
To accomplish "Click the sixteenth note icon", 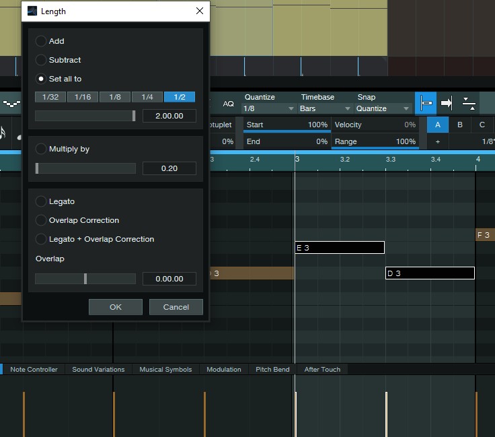I will click(3, 133).
